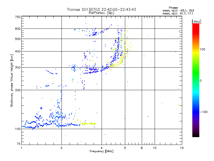Viewport: 214px width, 161px height.
Task: Click the y-axis tick '100'
Action: pyautogui.click(x=18, y=129)
